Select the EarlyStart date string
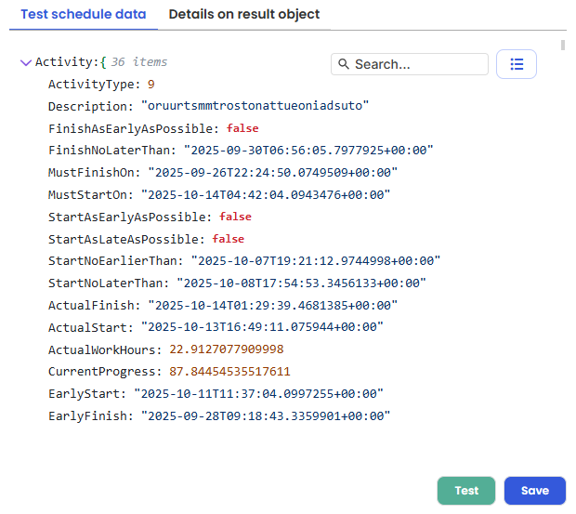The width and height of the screenshot is (576, 514). tap(258, 394)
